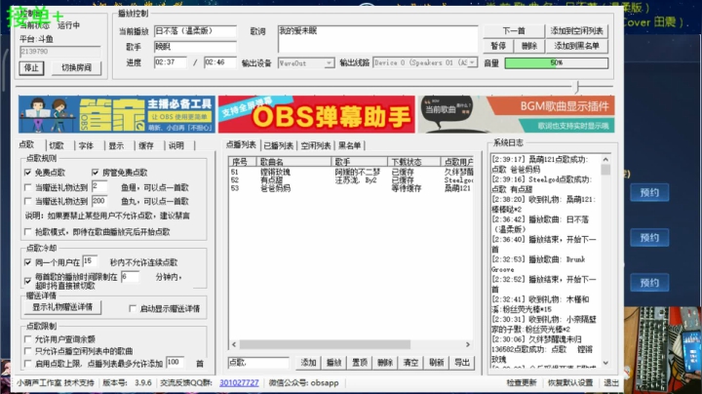
Task: Open the OBS弹幕助手 banner
Action: pyautogui.click(x=317, y=114)
